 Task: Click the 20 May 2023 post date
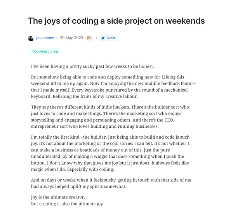coord(71,38)
